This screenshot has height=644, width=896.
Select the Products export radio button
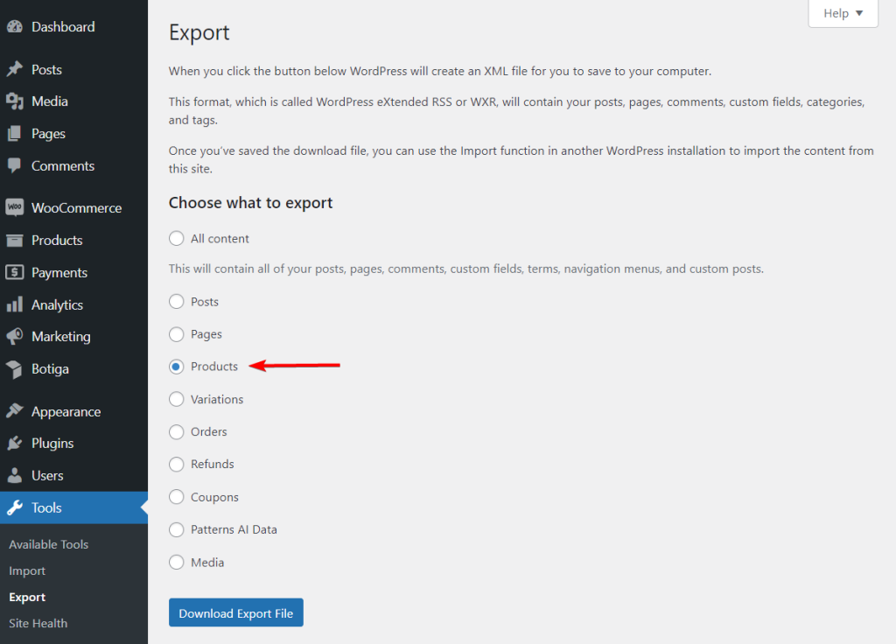(x=177, y=367)
